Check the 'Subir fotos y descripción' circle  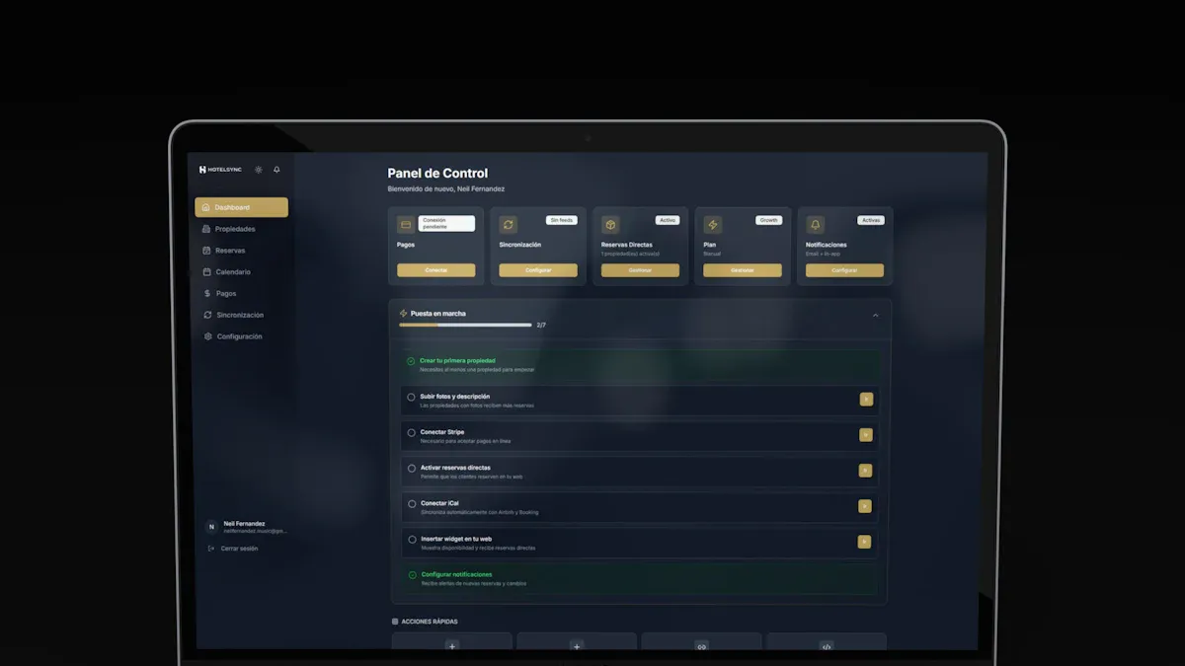click(x=412, y=397)
